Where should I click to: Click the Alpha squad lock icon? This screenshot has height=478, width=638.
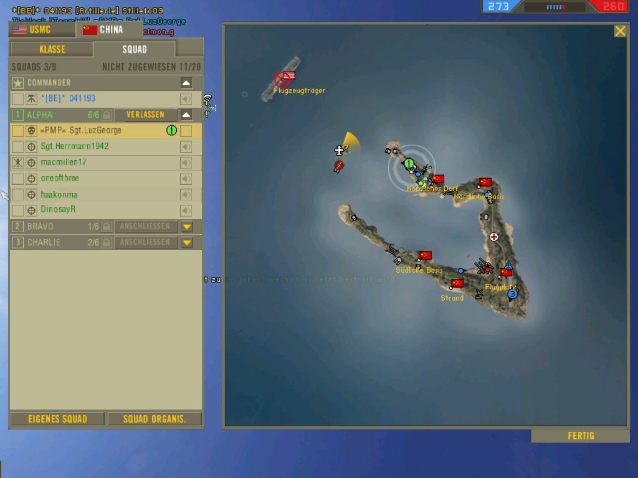coord(107,115)
